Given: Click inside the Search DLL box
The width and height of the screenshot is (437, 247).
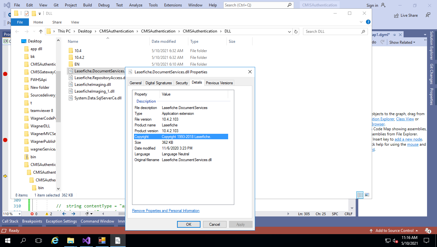Looking at the screenshot, I should (x=333, y=32).
